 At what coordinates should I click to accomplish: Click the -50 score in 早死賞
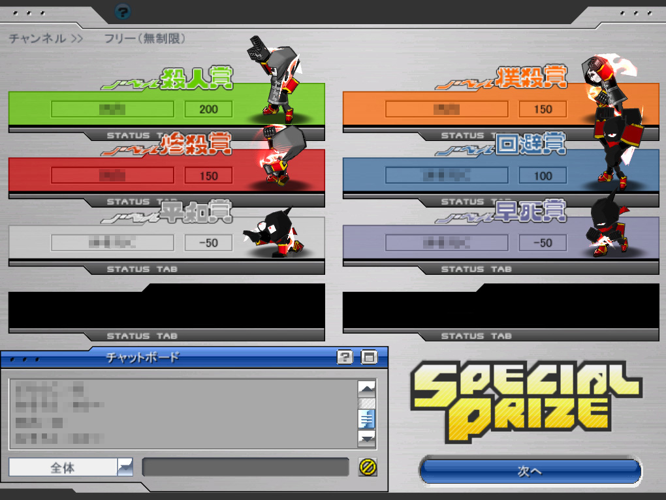543,243
